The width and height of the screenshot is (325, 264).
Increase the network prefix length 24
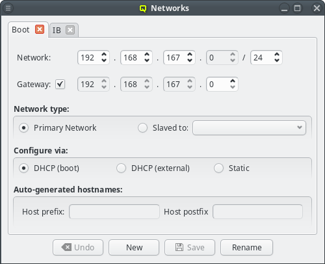[x=277, y=55]
